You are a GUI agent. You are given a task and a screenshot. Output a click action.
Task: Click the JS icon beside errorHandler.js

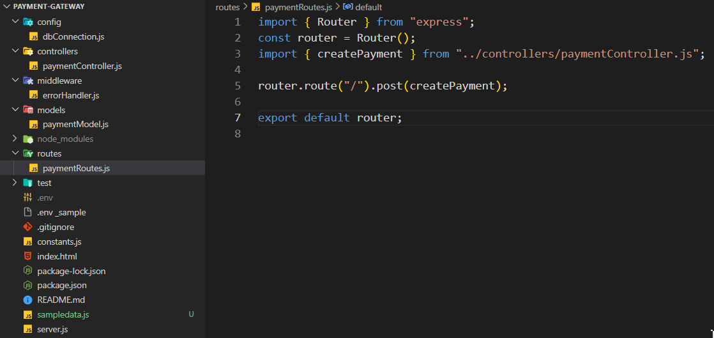pyautogui.click(x=34, y=95)
